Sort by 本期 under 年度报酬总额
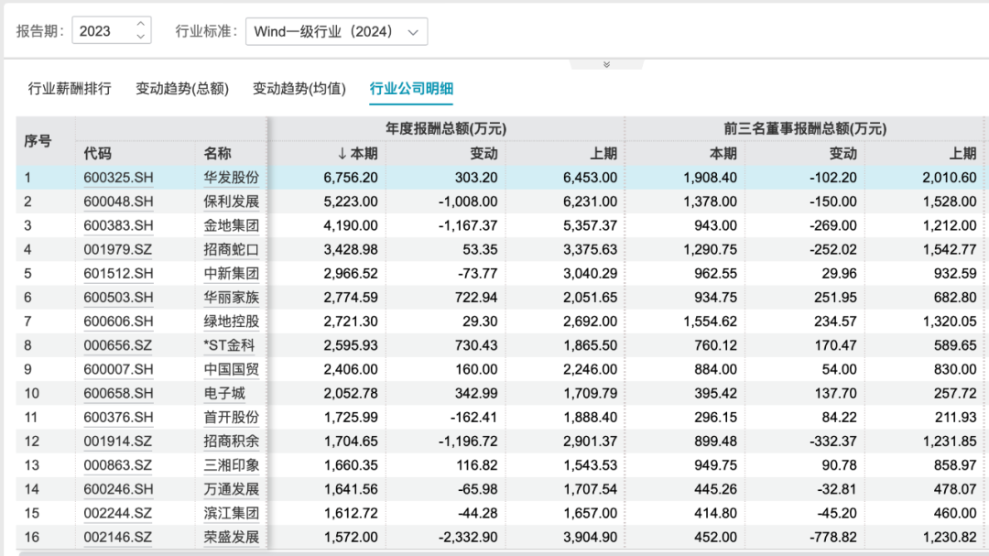The width and height of the screenshot is (989, 556). pyautogui.click(x=357, y=154)
